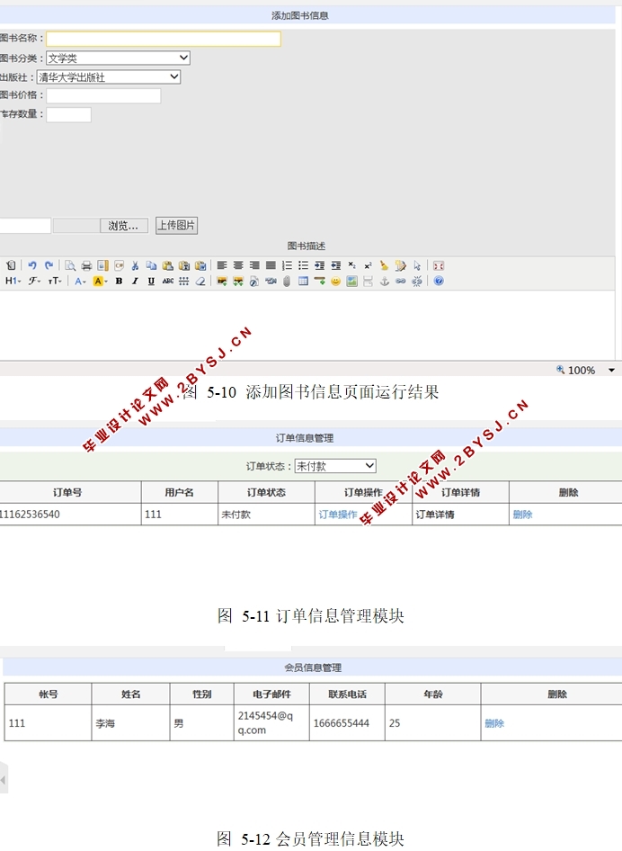This screenshot has height=851, width=622.
Task: Remove formatting with the eraser icon
Action: tap(200, 282)
